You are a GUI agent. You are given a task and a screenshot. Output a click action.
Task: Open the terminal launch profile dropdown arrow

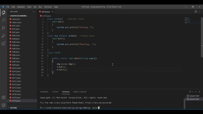click(x=192, y=92)
